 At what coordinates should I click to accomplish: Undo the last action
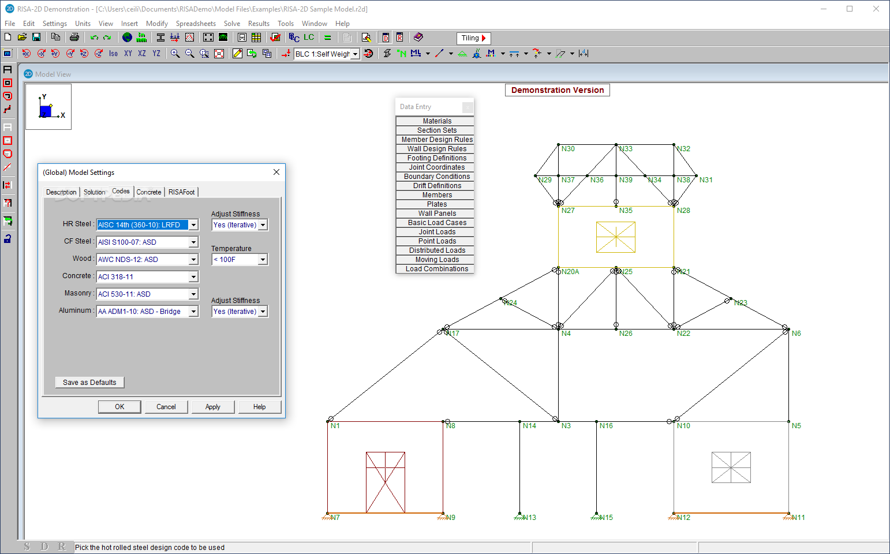point(94,38)
